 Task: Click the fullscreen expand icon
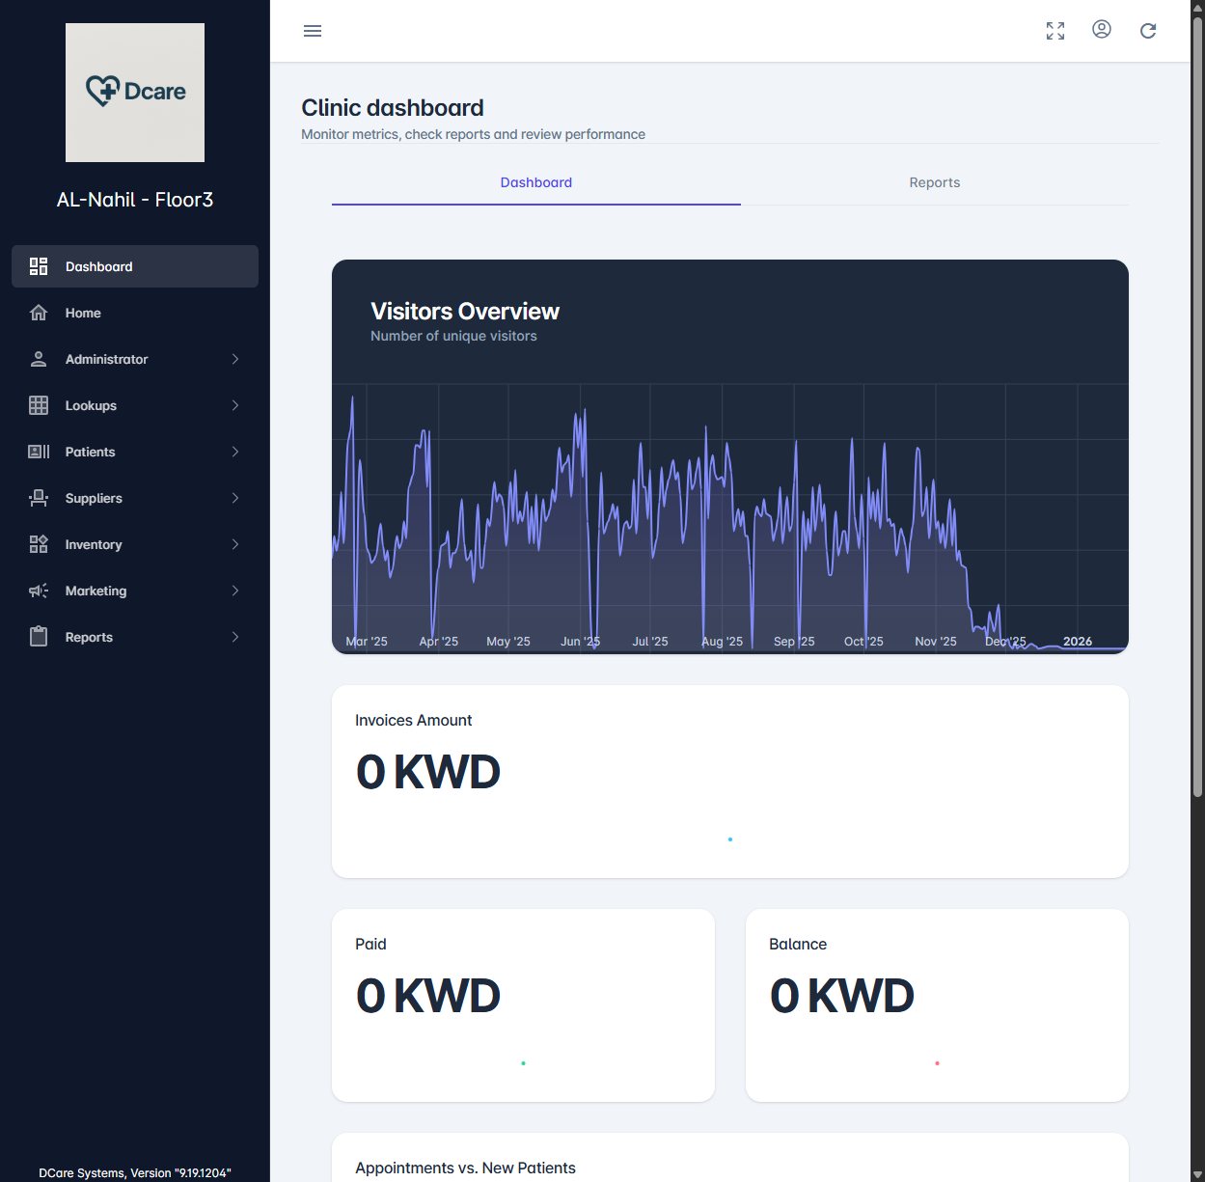[x=1055, y=31]
